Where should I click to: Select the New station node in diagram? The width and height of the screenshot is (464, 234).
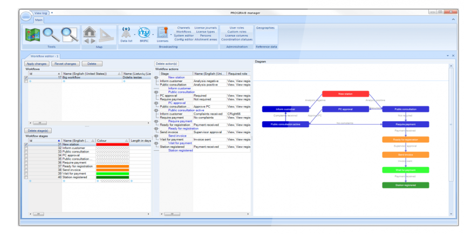click(345, 94)
